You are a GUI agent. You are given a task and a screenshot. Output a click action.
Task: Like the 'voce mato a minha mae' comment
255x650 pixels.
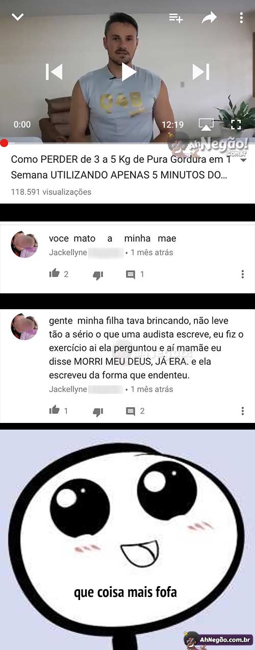55,273
